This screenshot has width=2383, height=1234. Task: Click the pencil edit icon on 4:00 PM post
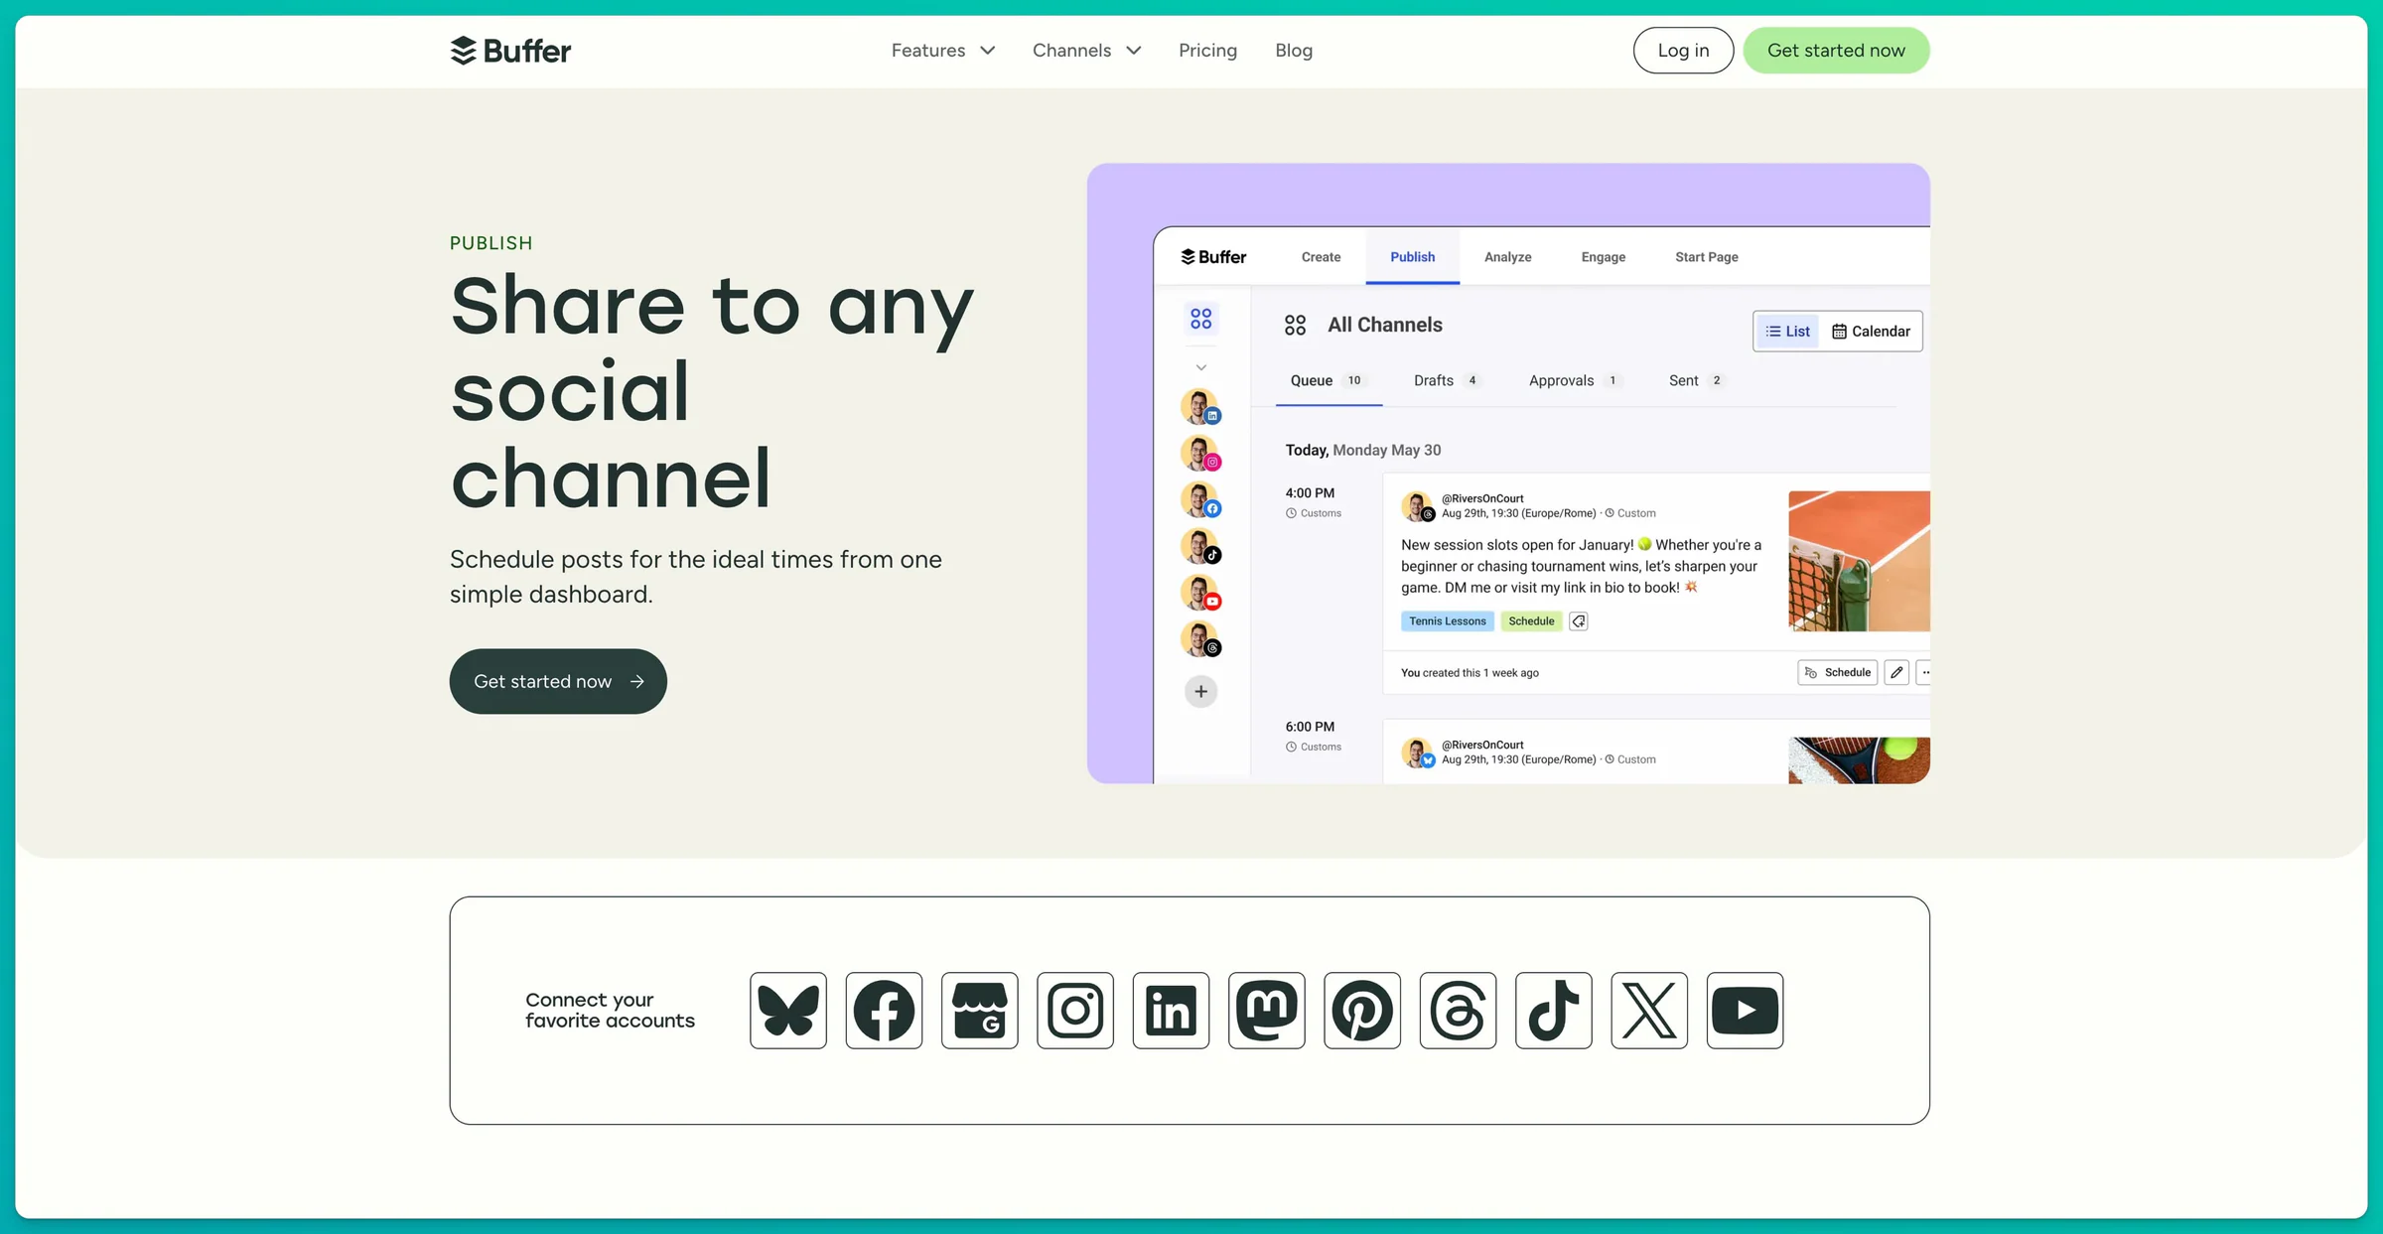(1896, 672)
